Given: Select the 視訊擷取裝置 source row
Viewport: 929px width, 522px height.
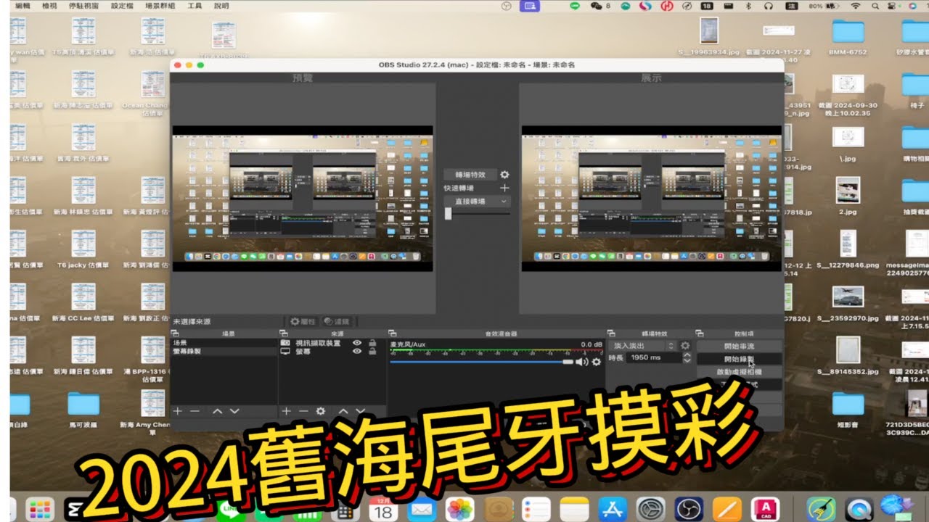Looking at the screenshot, I should pyautogui.click(x=332, y=342).
